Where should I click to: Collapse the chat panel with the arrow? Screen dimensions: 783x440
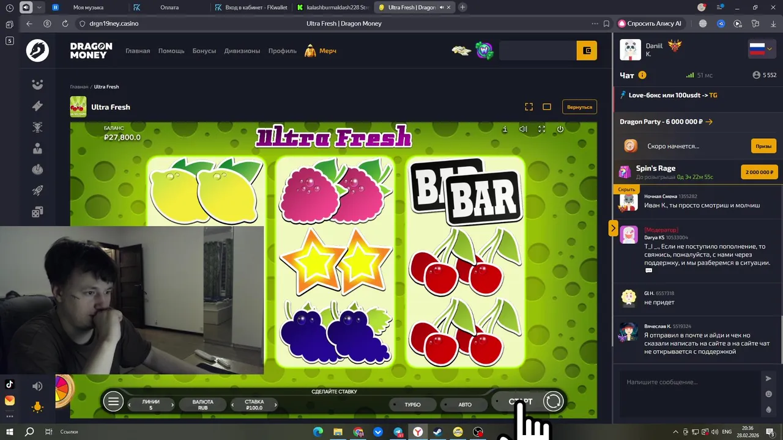point(613,229)
